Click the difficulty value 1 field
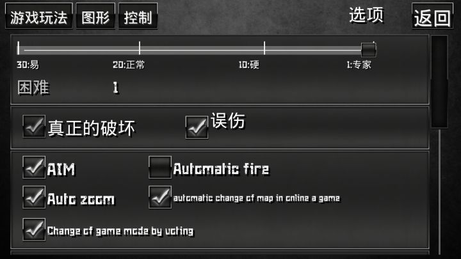The image size is (461, 259). (x=115, y=88)
